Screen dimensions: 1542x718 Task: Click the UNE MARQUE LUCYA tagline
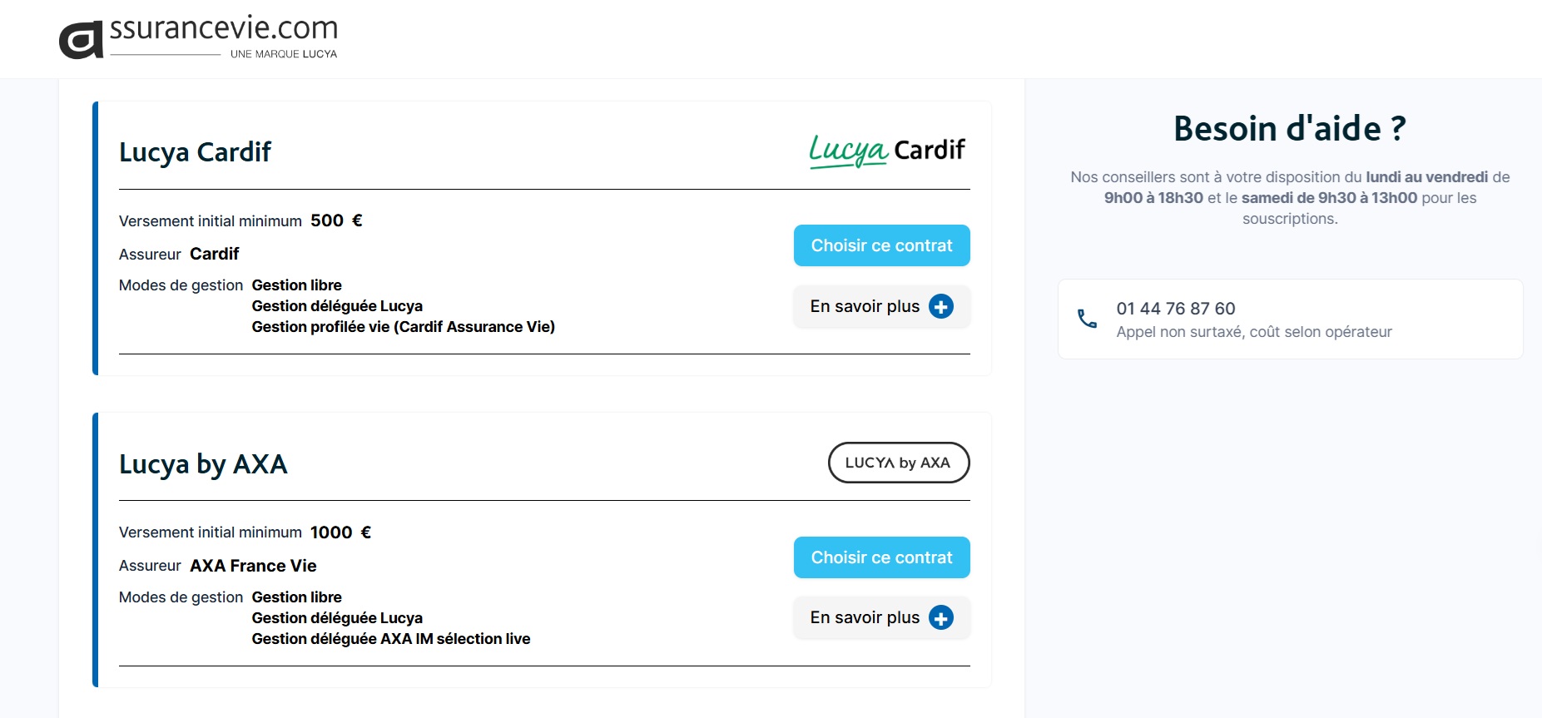(284, 53)
